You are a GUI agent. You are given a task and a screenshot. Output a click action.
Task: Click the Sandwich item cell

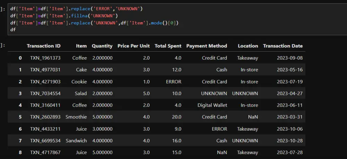76,141
